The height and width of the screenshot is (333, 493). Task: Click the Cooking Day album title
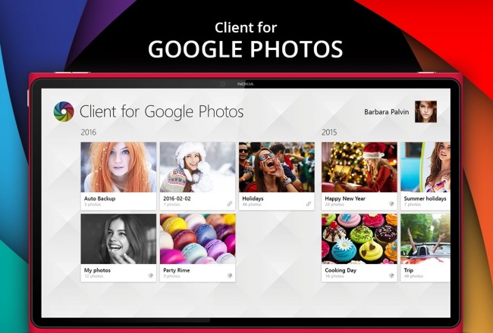341,270
